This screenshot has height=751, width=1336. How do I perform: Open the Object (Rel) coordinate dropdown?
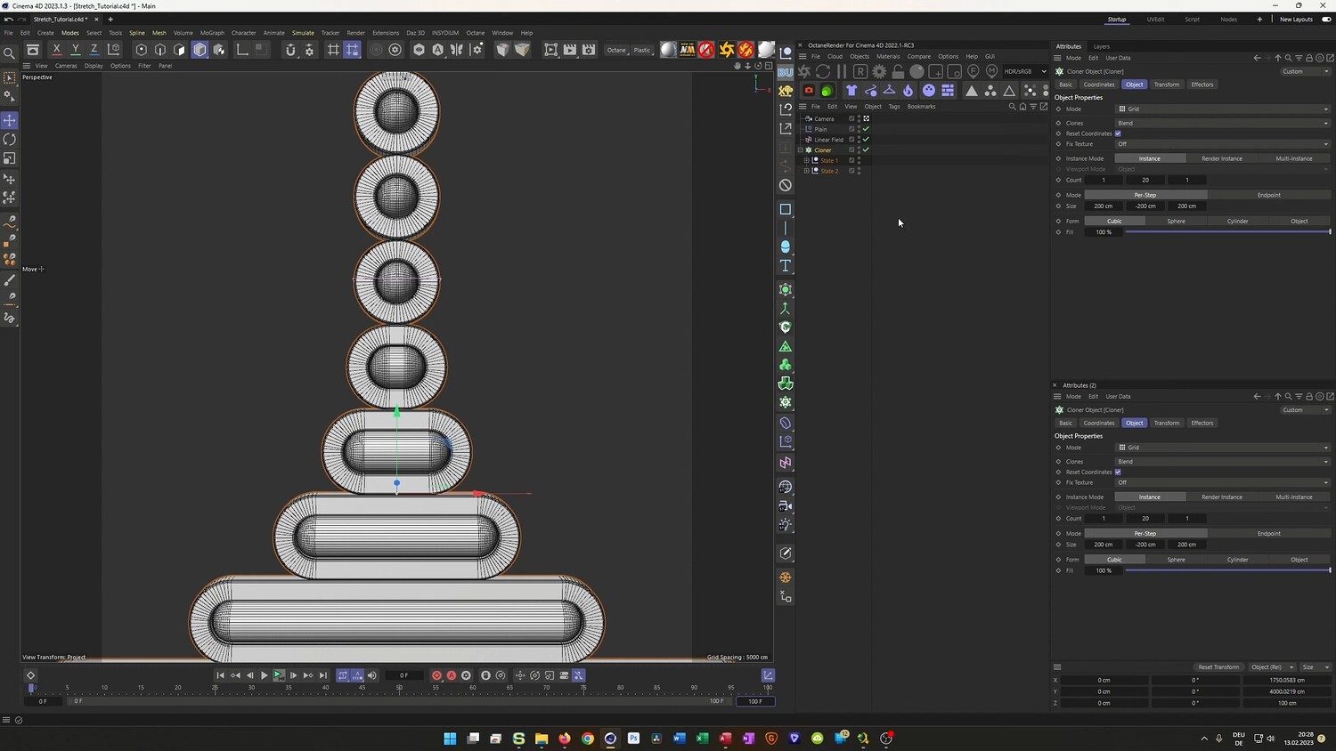1271,667
